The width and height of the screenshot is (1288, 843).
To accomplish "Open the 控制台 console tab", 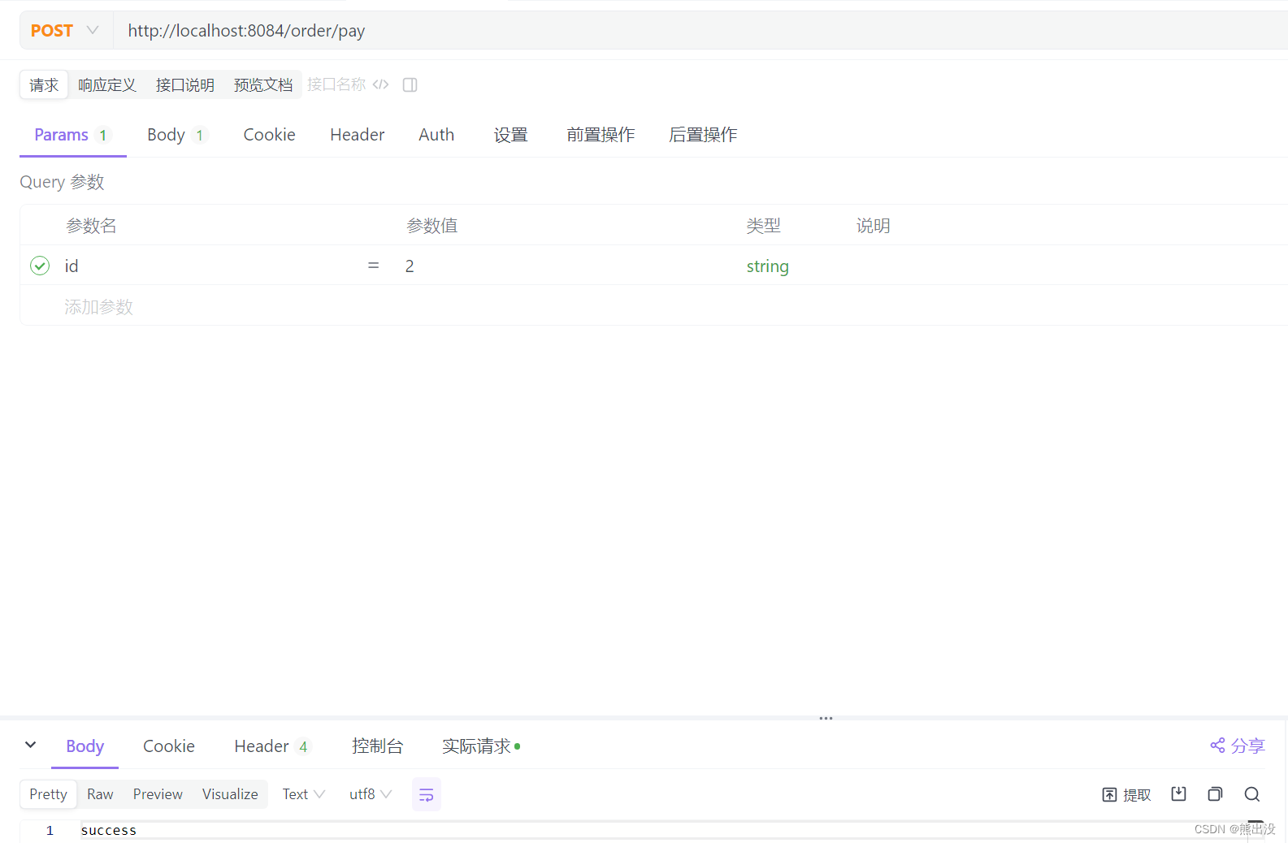I will [x=378, y=746].
